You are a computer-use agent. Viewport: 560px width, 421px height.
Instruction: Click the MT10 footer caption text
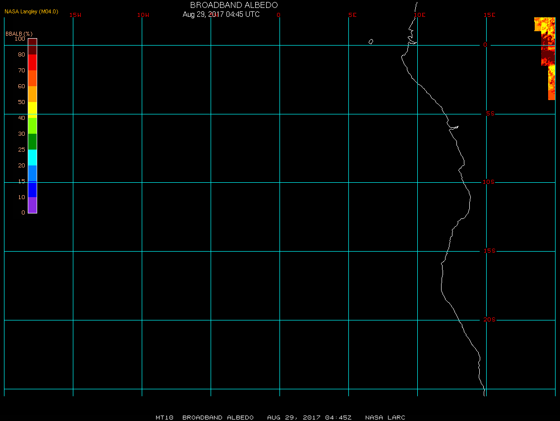tap(165, 418)
